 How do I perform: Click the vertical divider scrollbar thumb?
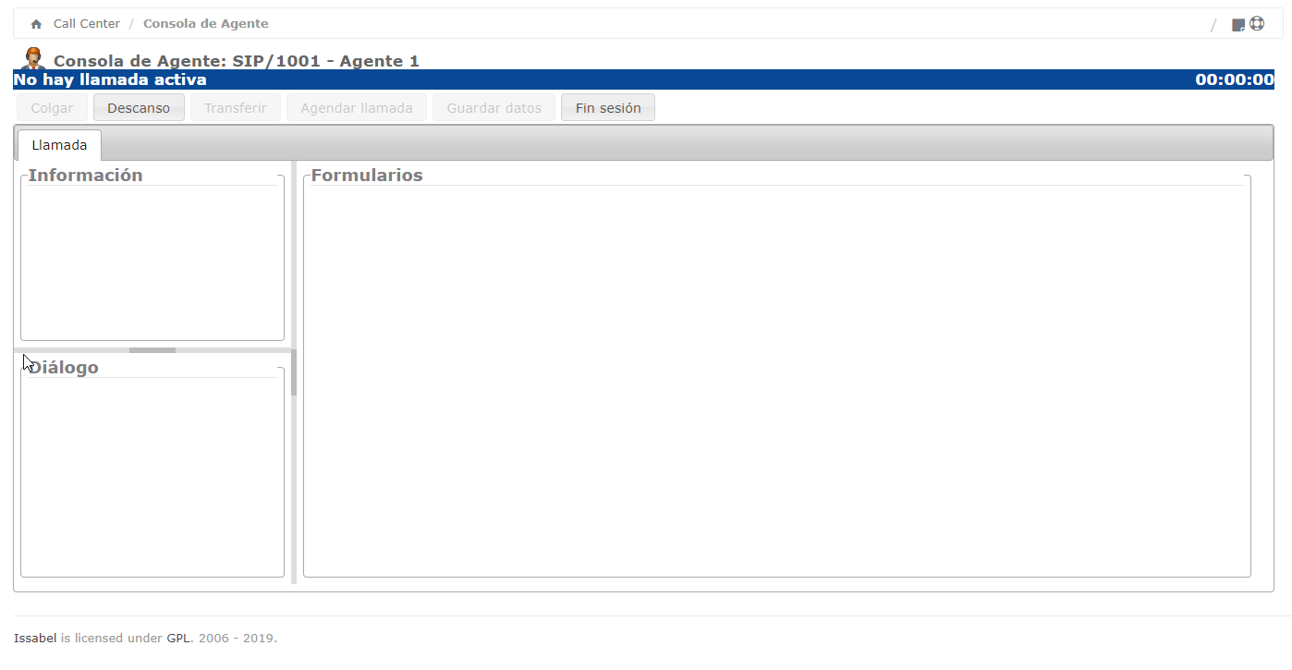point(294,373)
